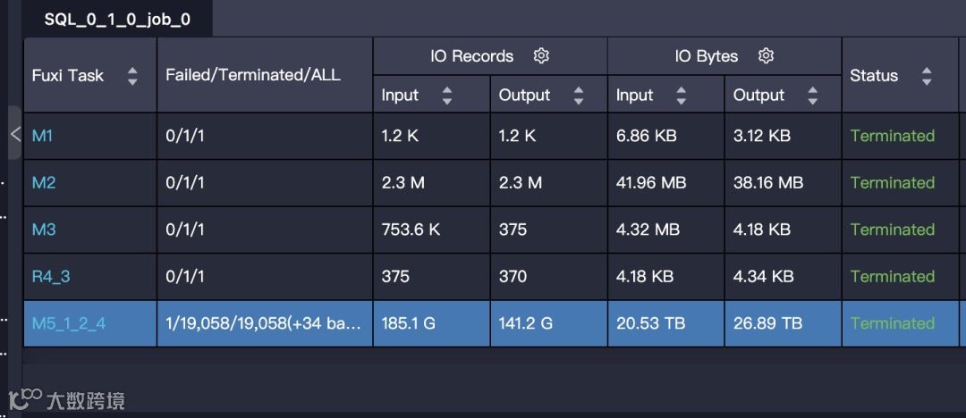The image size is (966, 418).
Task: Open IO Records settings gear
Action: pyautogui.click(x=541, y=56)
